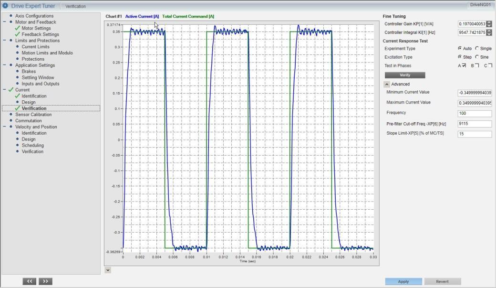The height and width of the screenshot is (288, 496).
Task: Click Minimum Current Value field
Action: point(475,93)
